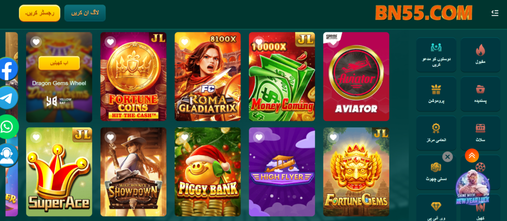Favorite the High Flyer game heart
Image resolution: width=507 pixels, height=221 pixels.
(258, 137)
